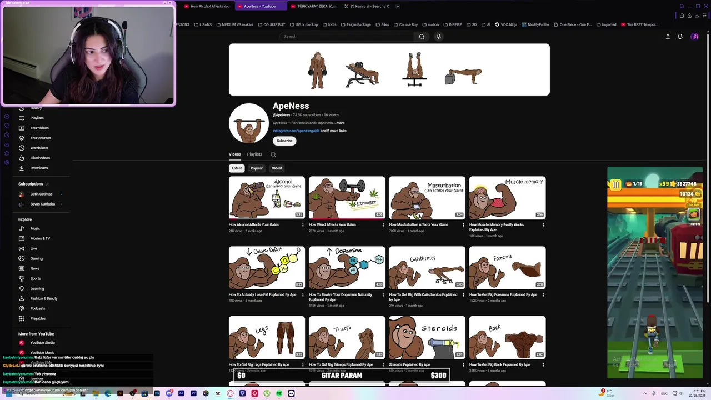Open options for How To Rewire Your Dopamine

point(383,295)
